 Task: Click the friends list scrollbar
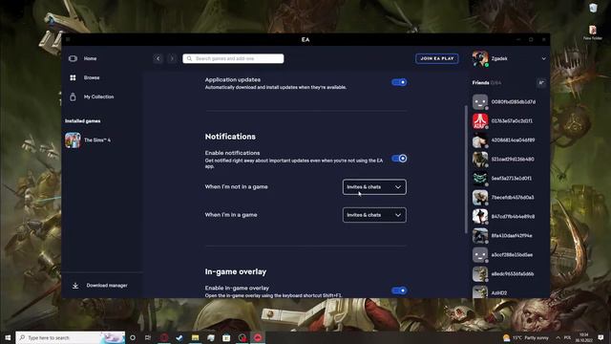click(466, 170)
